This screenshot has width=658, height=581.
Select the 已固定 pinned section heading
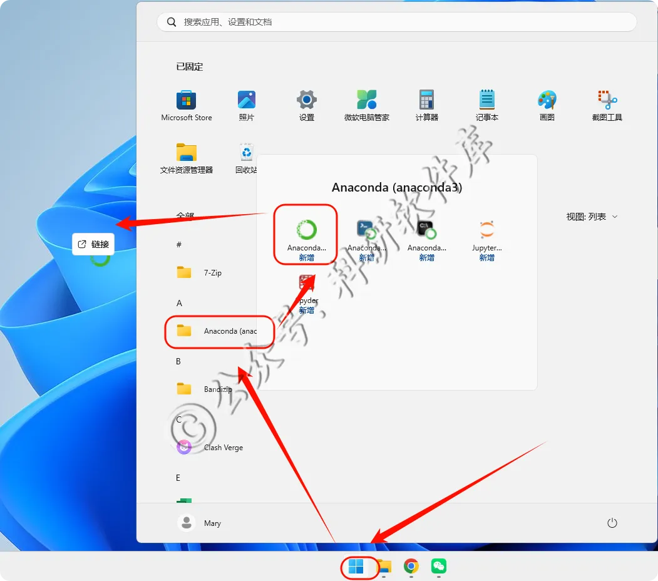pos(190,67)
